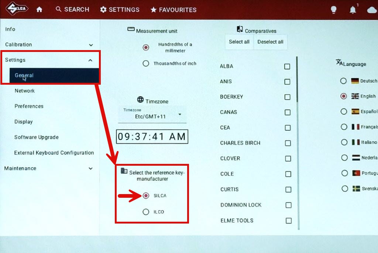Click the Language translate icon
This screenshot has width=378, height=253.
click(x=339, y=63)
